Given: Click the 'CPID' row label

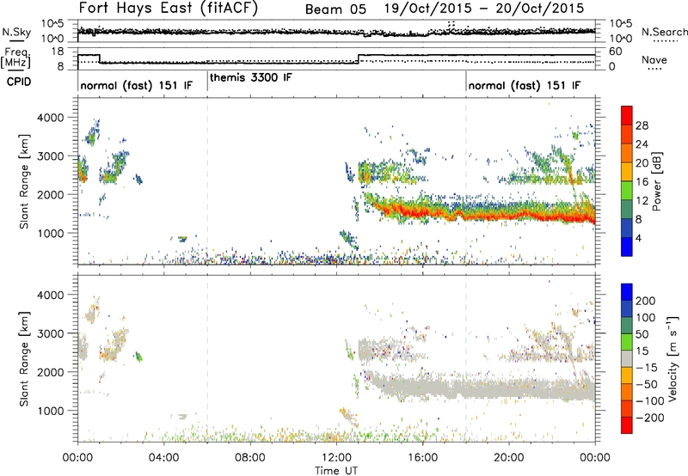Looking at the screenshot, I should [19, 82].
